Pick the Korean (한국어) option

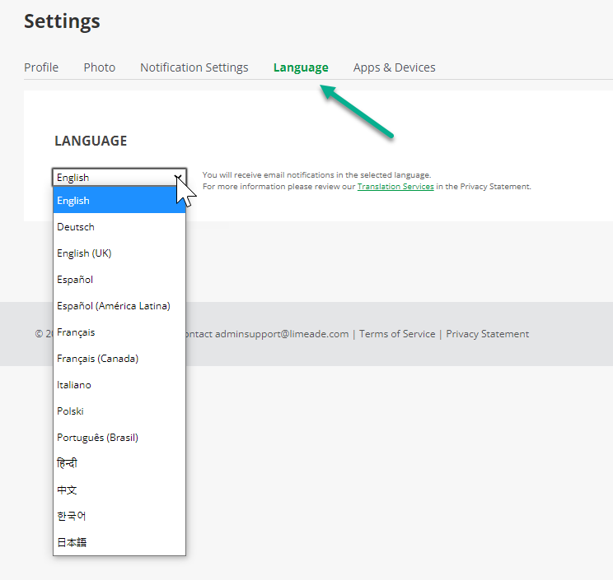click(119, 516)
